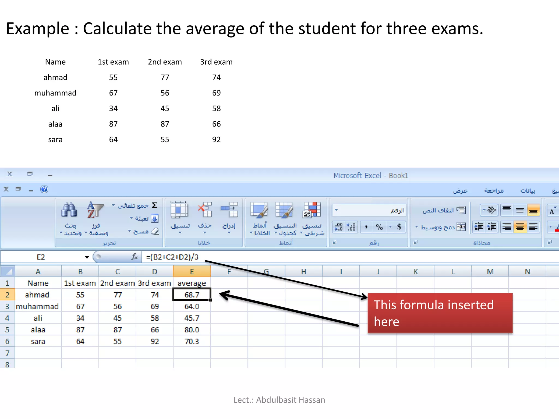
Task: Click the Merge and Center icon
Action: click(x=461, y=227)
